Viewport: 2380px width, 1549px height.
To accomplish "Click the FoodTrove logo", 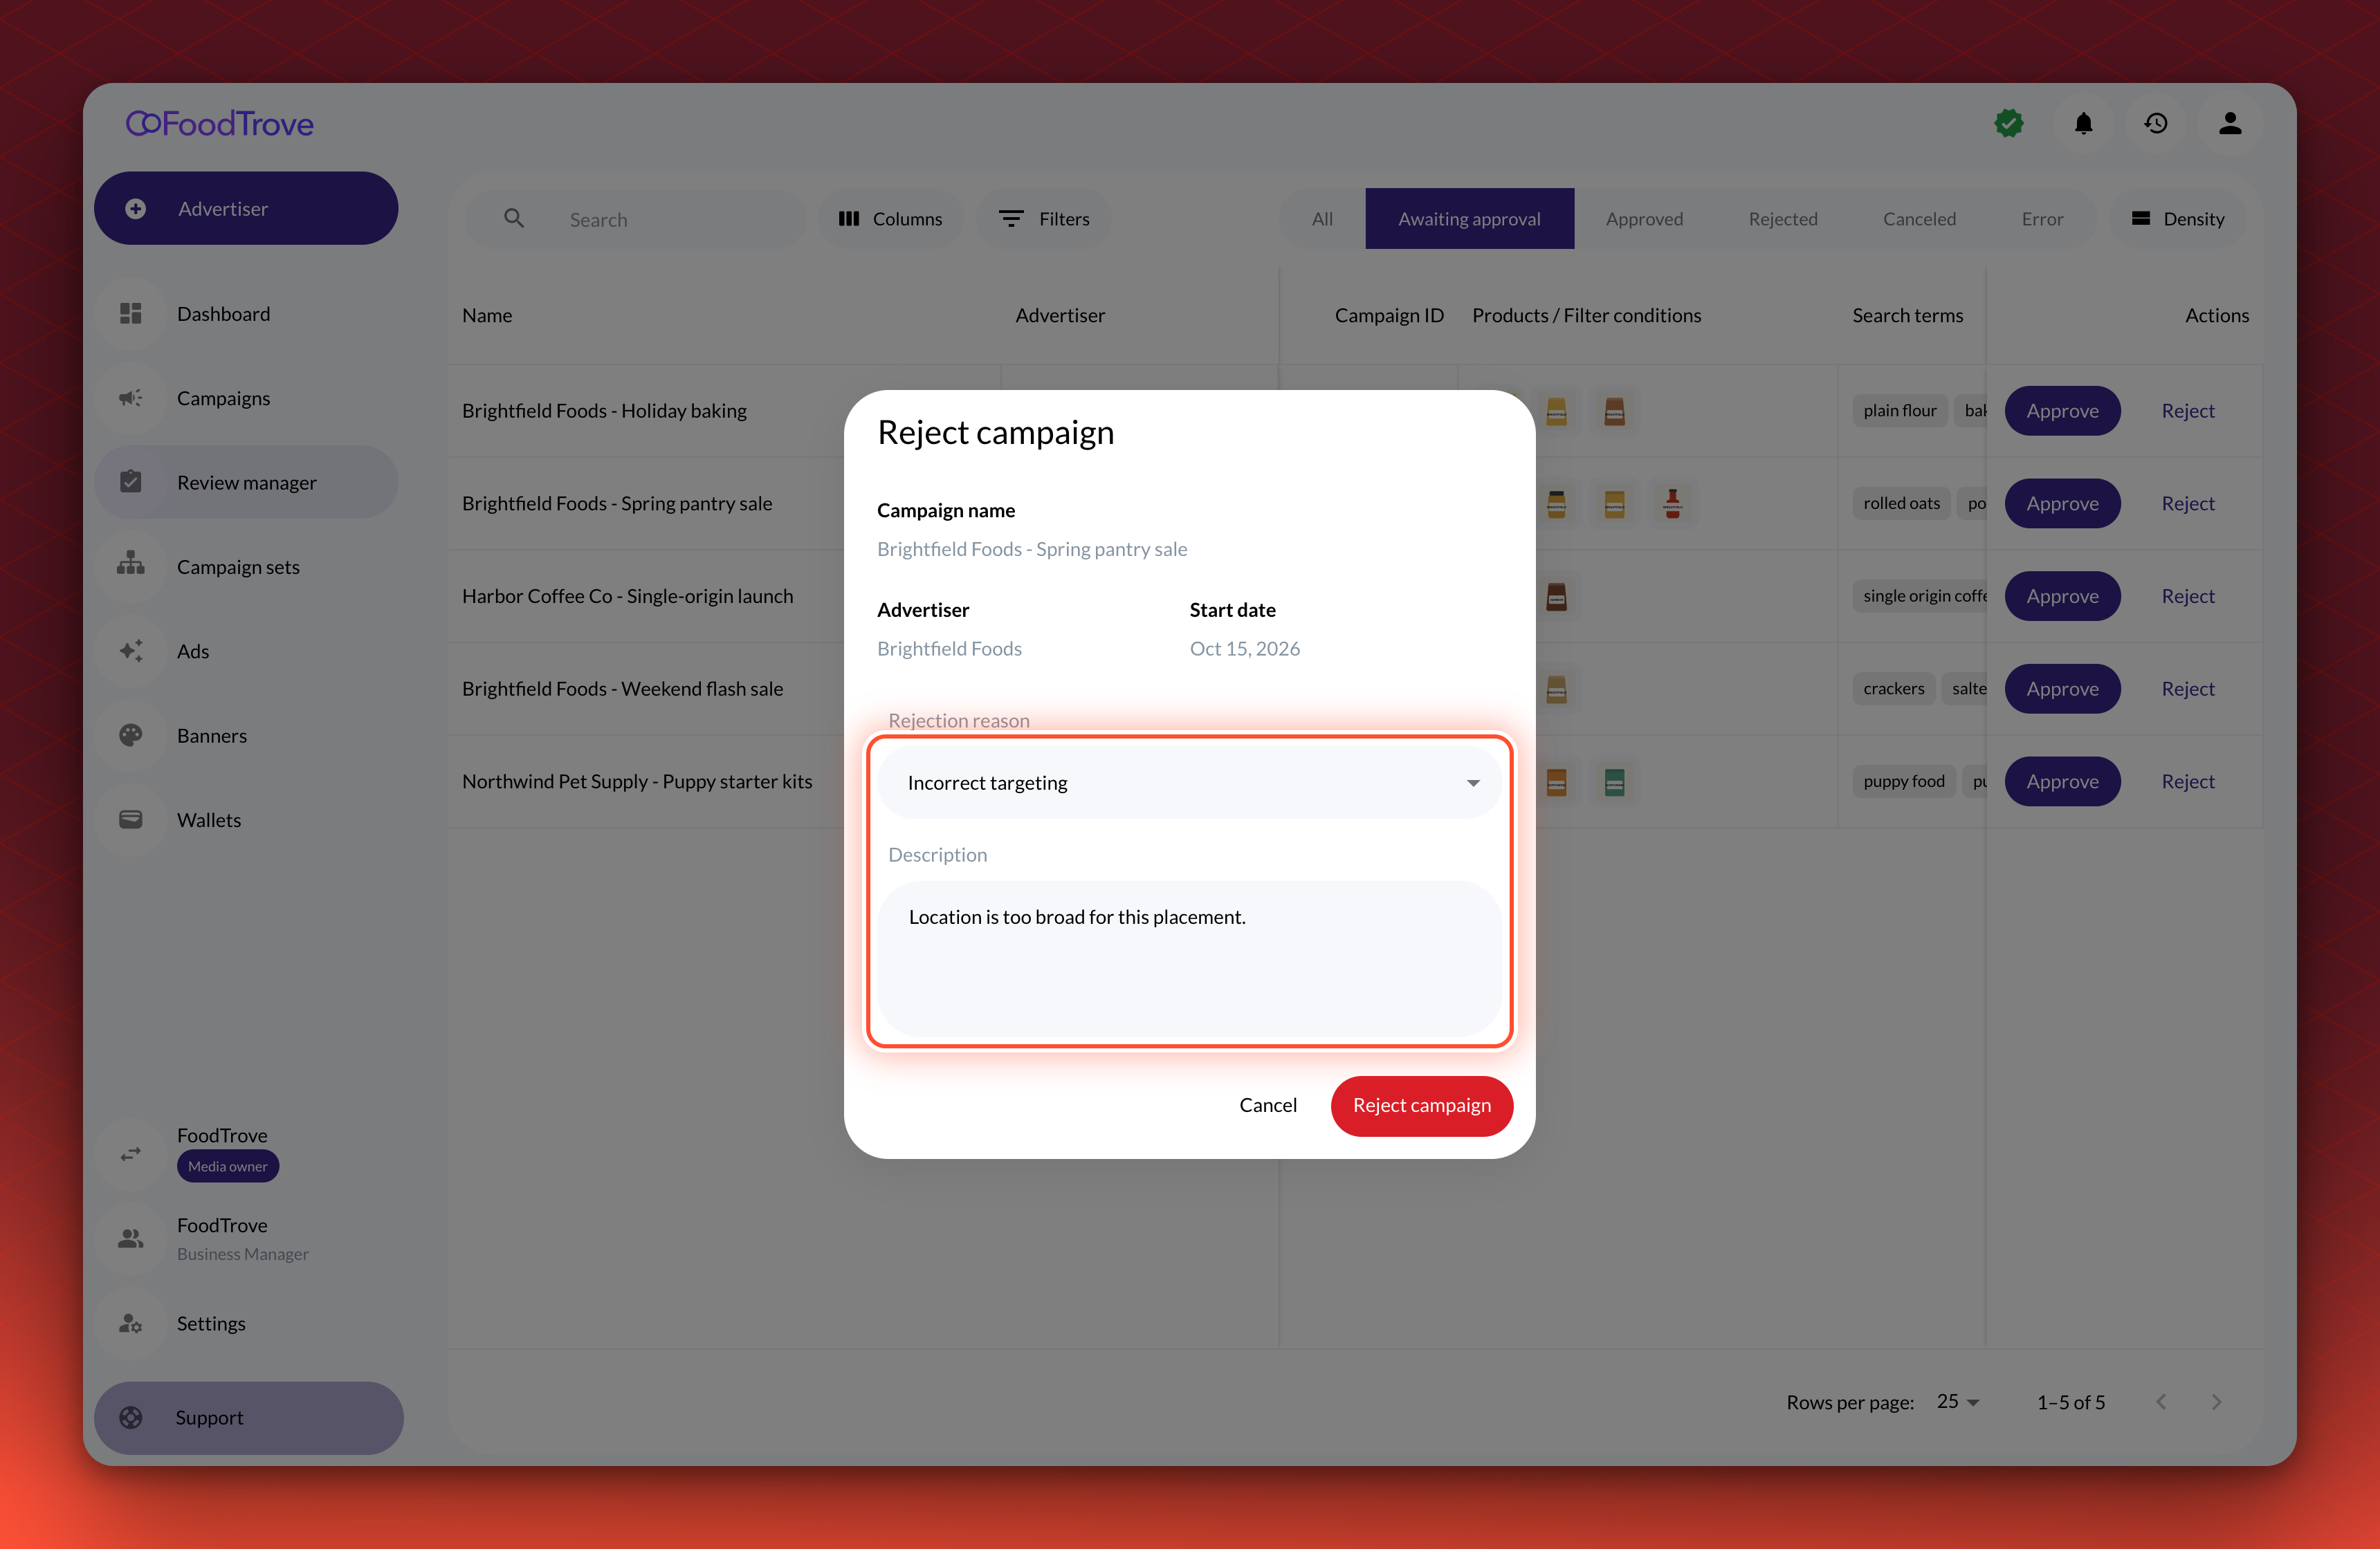I will click(219, 123).
